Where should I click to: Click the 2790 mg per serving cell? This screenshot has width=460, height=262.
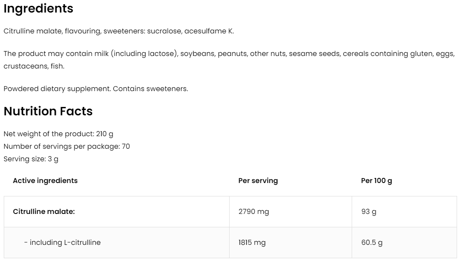tap(253, 211)
